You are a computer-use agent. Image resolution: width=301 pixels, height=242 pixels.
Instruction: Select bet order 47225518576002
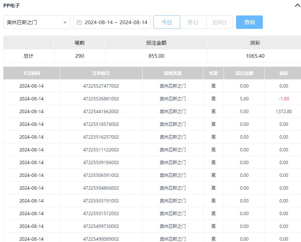tap(101, 124)
